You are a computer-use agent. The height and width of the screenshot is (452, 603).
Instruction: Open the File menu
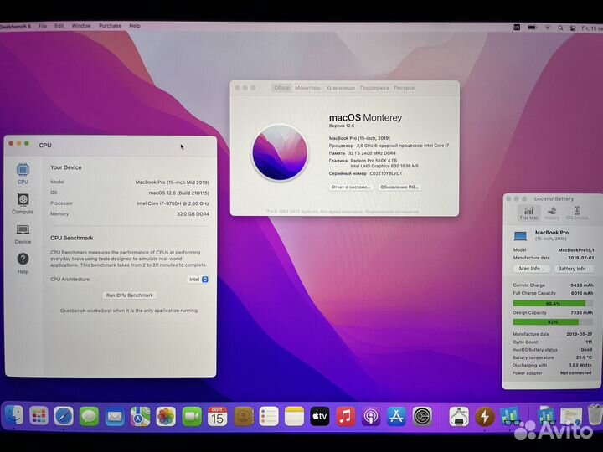click(43, 26)
